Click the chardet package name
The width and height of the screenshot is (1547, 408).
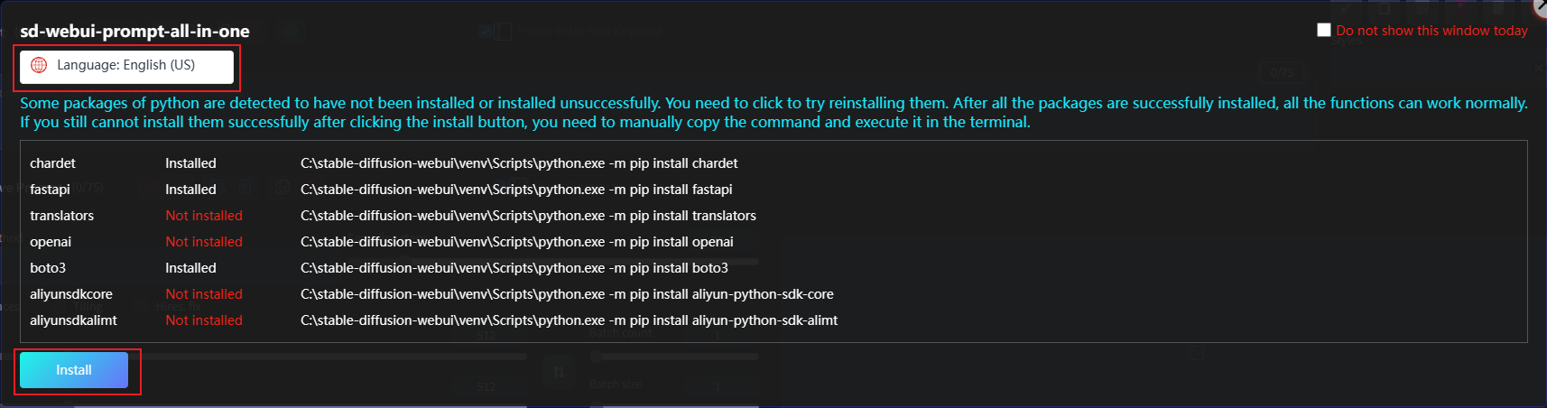52,163
